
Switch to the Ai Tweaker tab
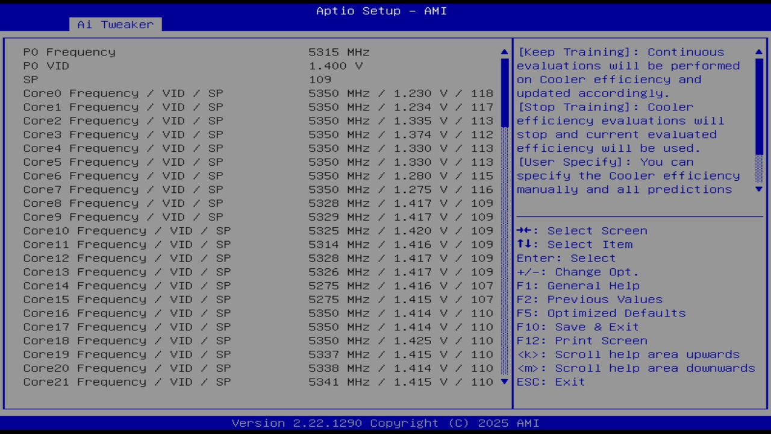point(114,24)
